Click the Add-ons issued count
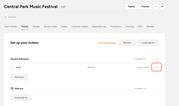The height and width of the screenshot is (106, 179). [x=141, y=89]
